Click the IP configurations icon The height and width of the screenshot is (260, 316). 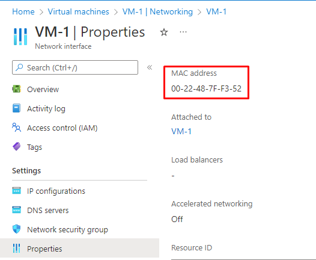(x=17, y=191)
